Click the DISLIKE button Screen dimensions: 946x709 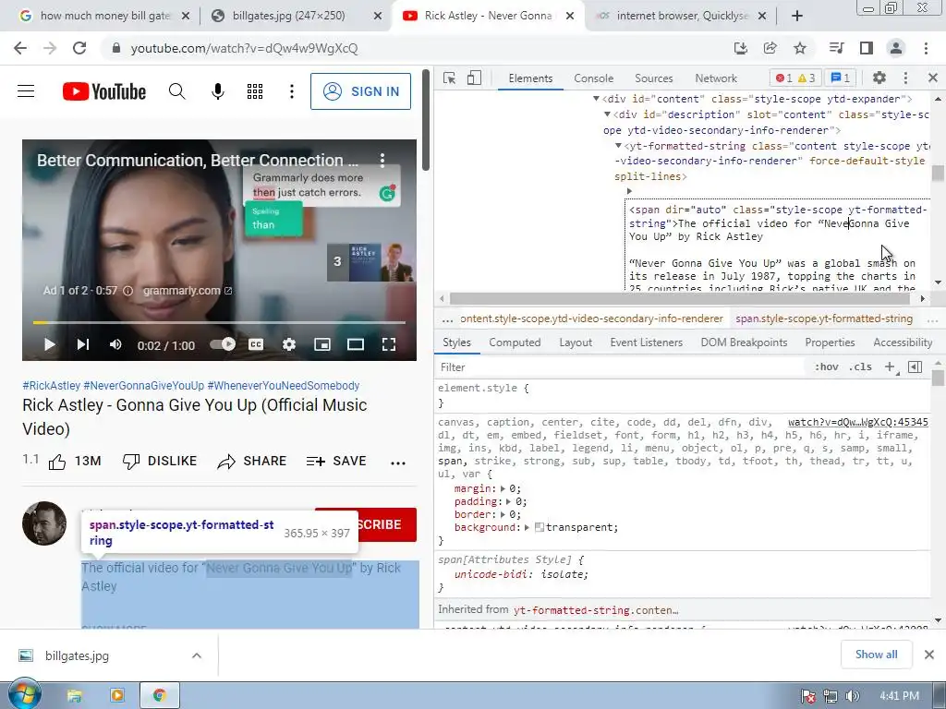coord(159,462)
